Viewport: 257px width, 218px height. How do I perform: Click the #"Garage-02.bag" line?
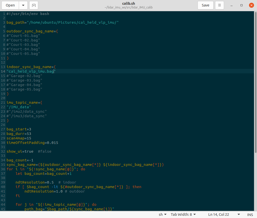[x=24, y=76]
